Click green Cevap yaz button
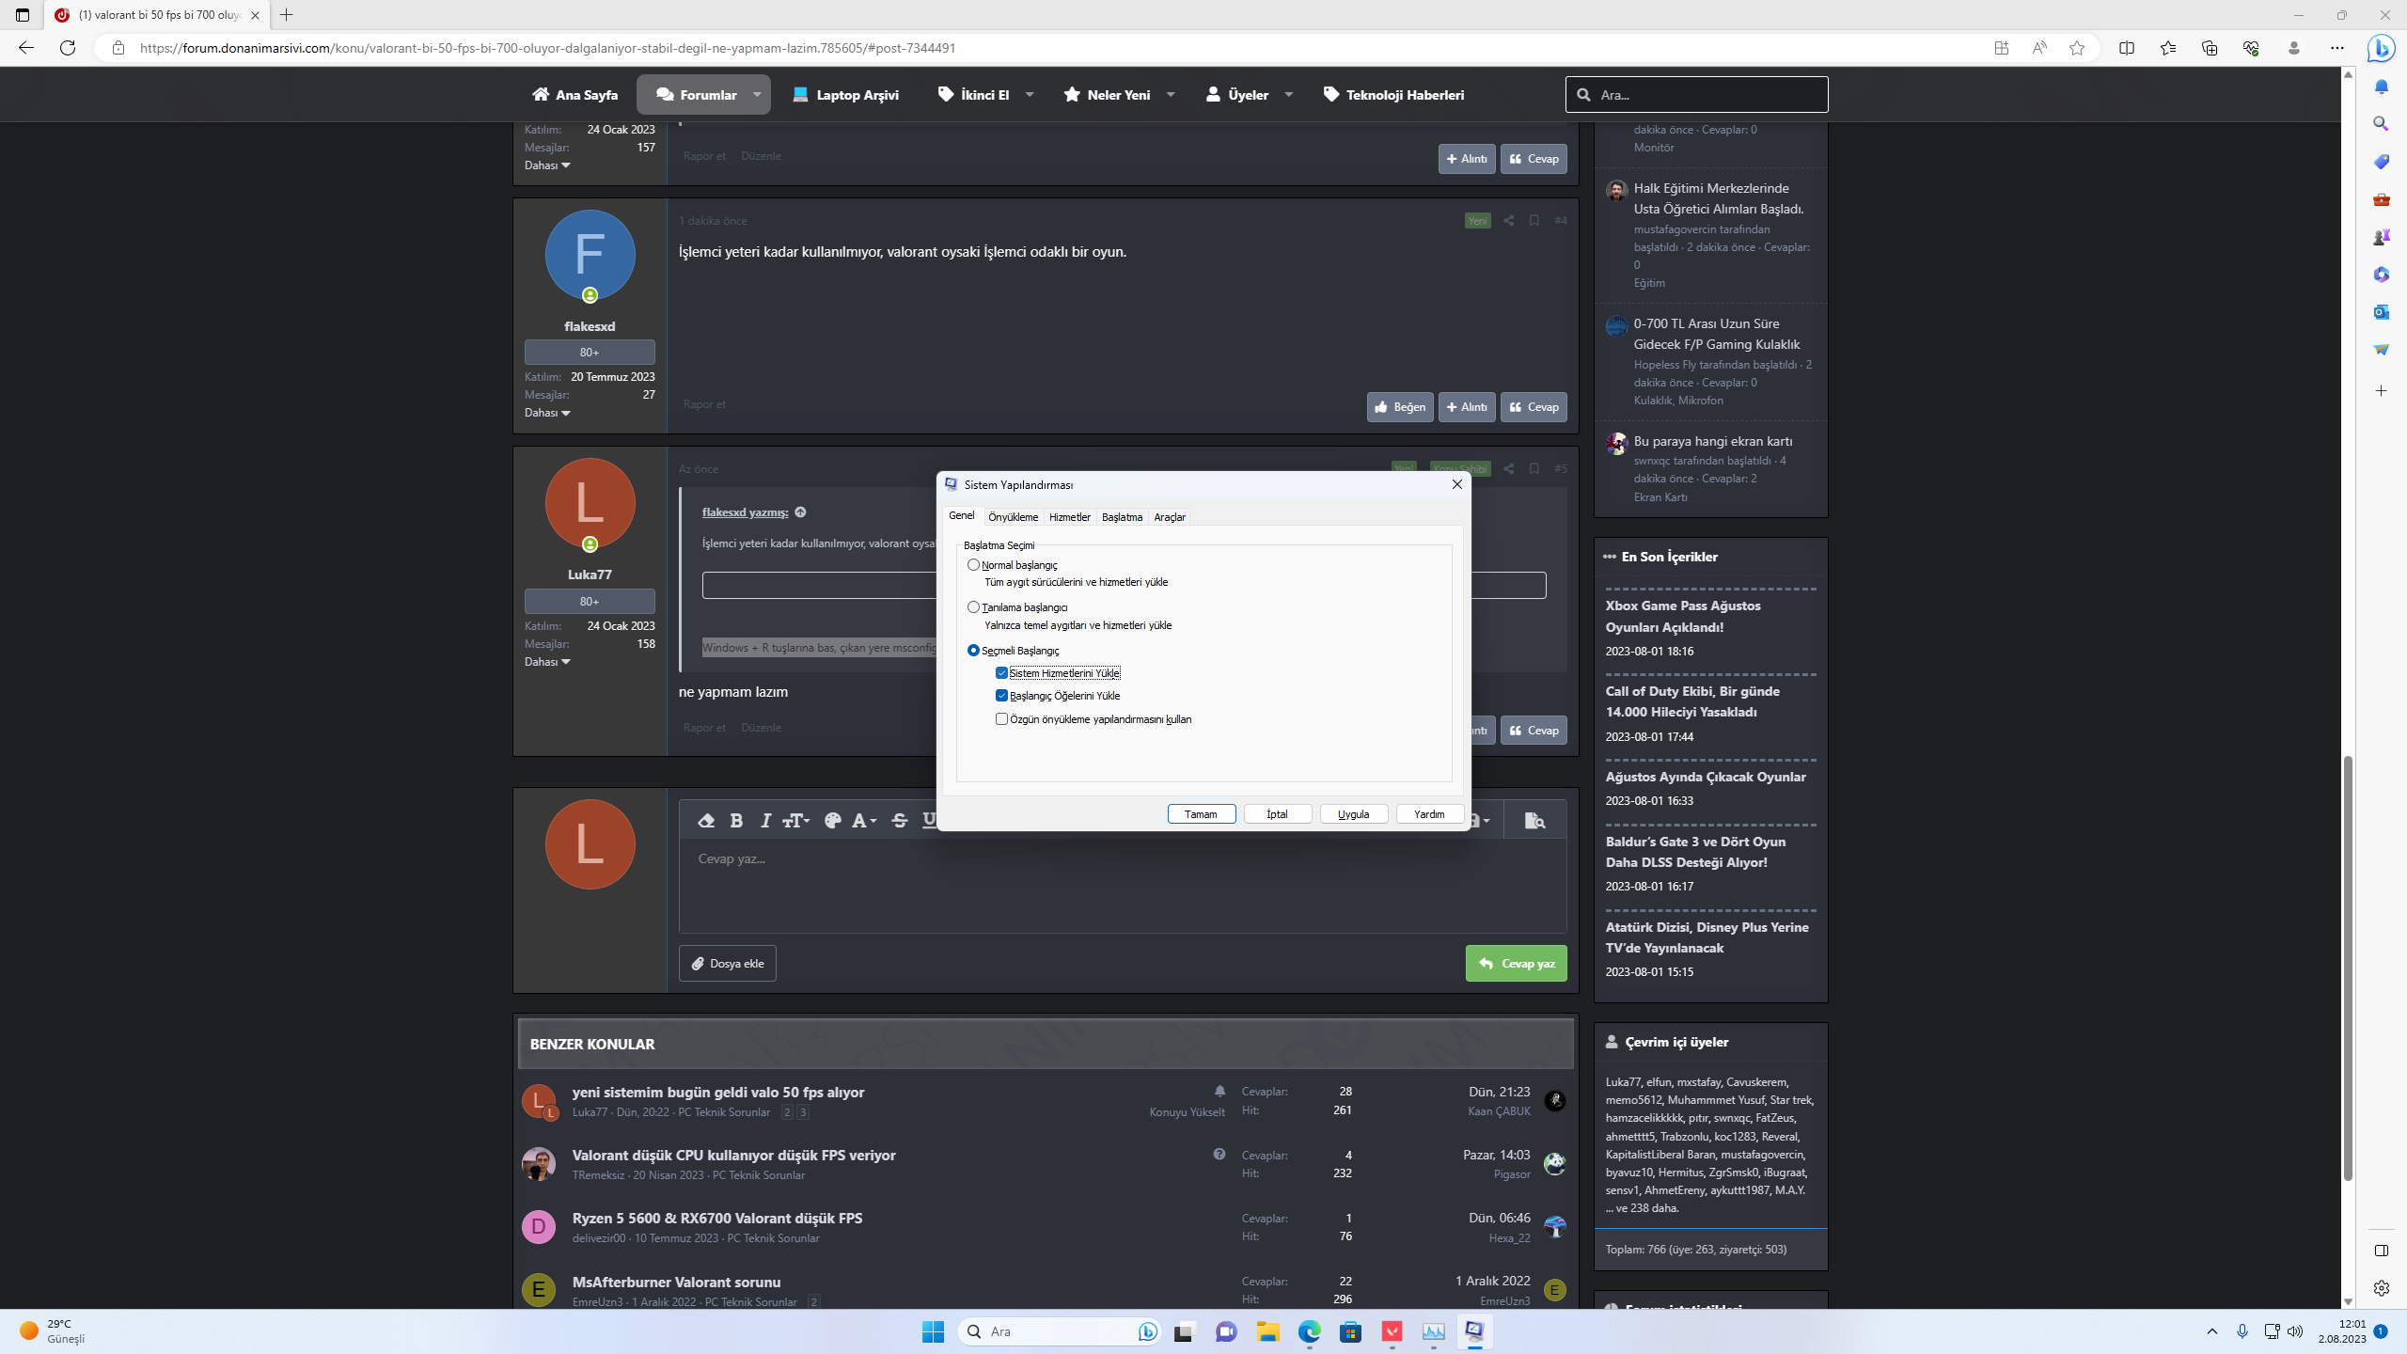2407x1354 pixels. [1516, 963]
